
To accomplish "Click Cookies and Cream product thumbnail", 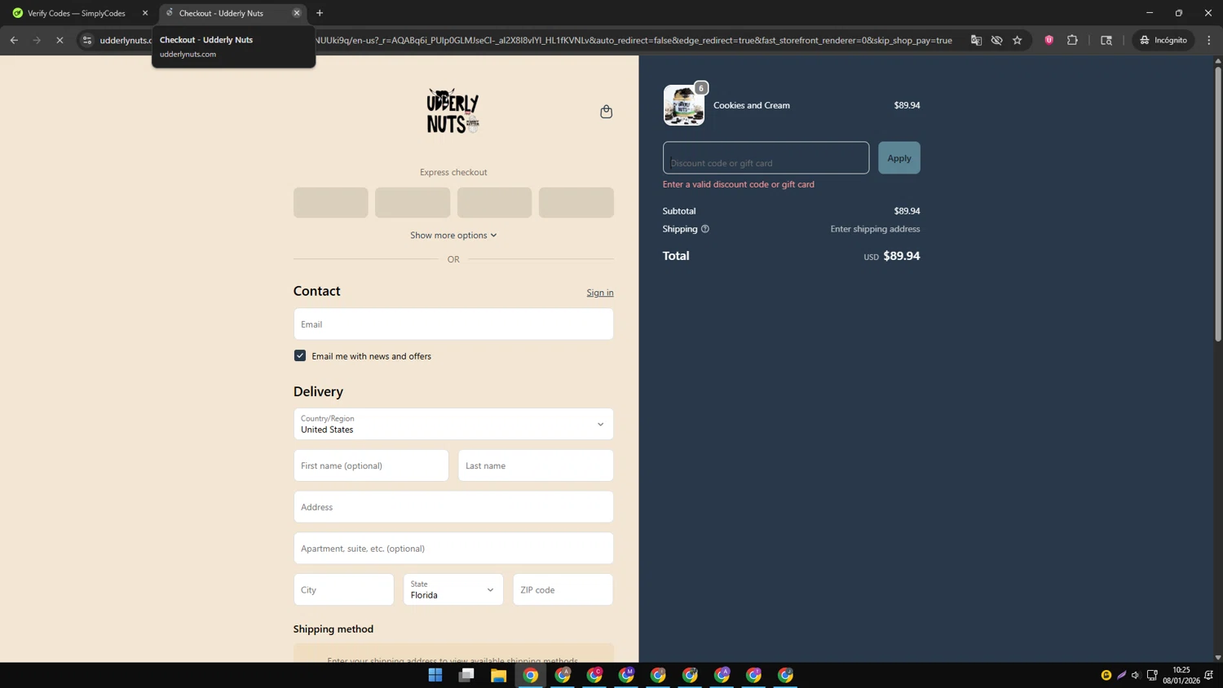I will point(684,105).
